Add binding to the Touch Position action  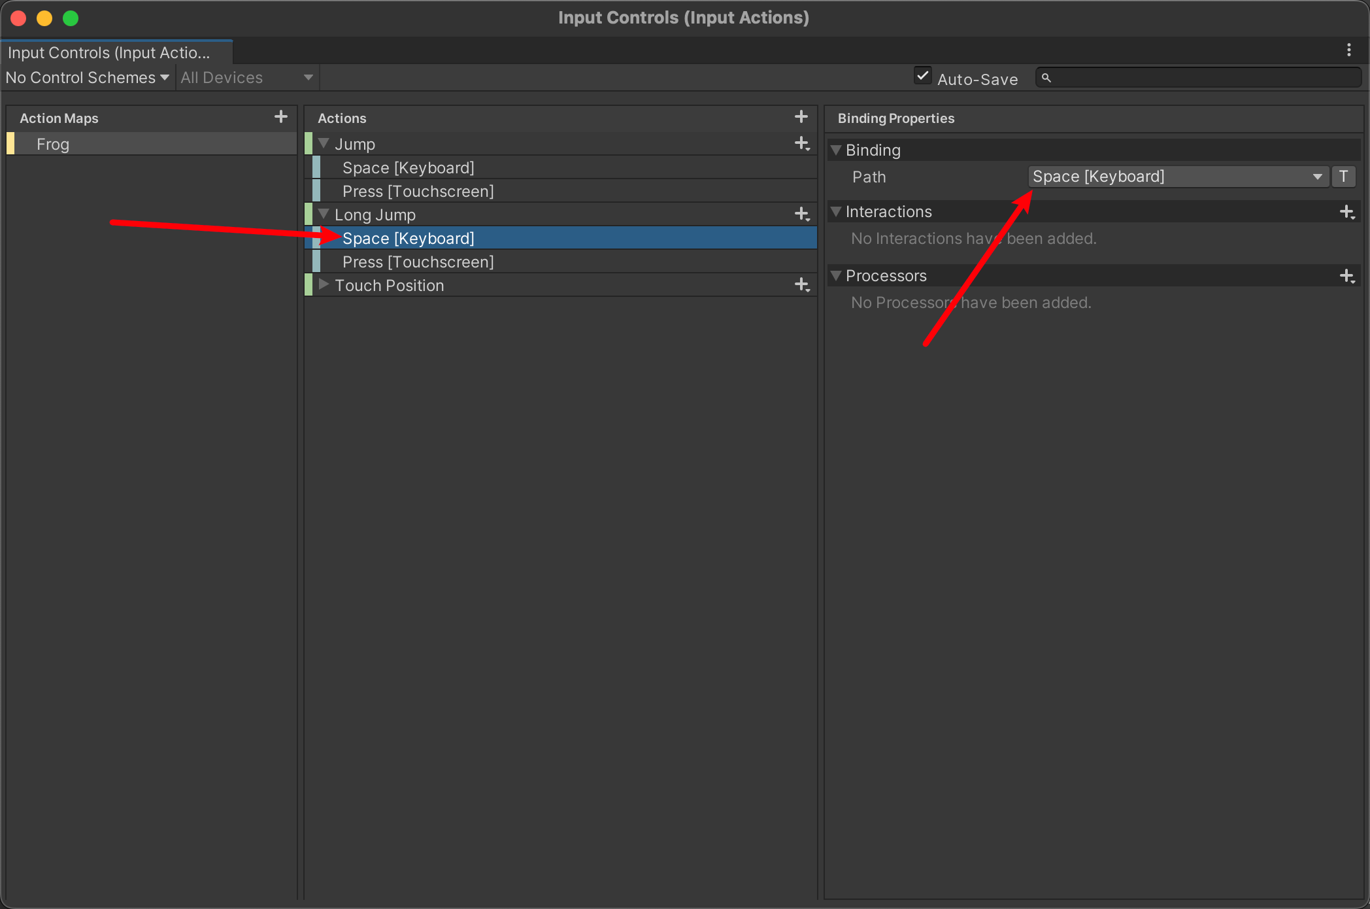(802, 285)
